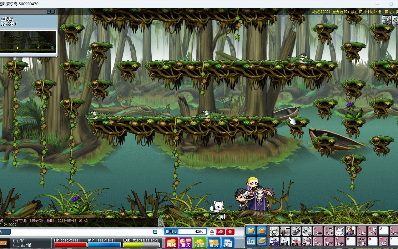Use the End quickslot red item
The height and width of the screenshot is (249, 398).
(x=296, y=241)
